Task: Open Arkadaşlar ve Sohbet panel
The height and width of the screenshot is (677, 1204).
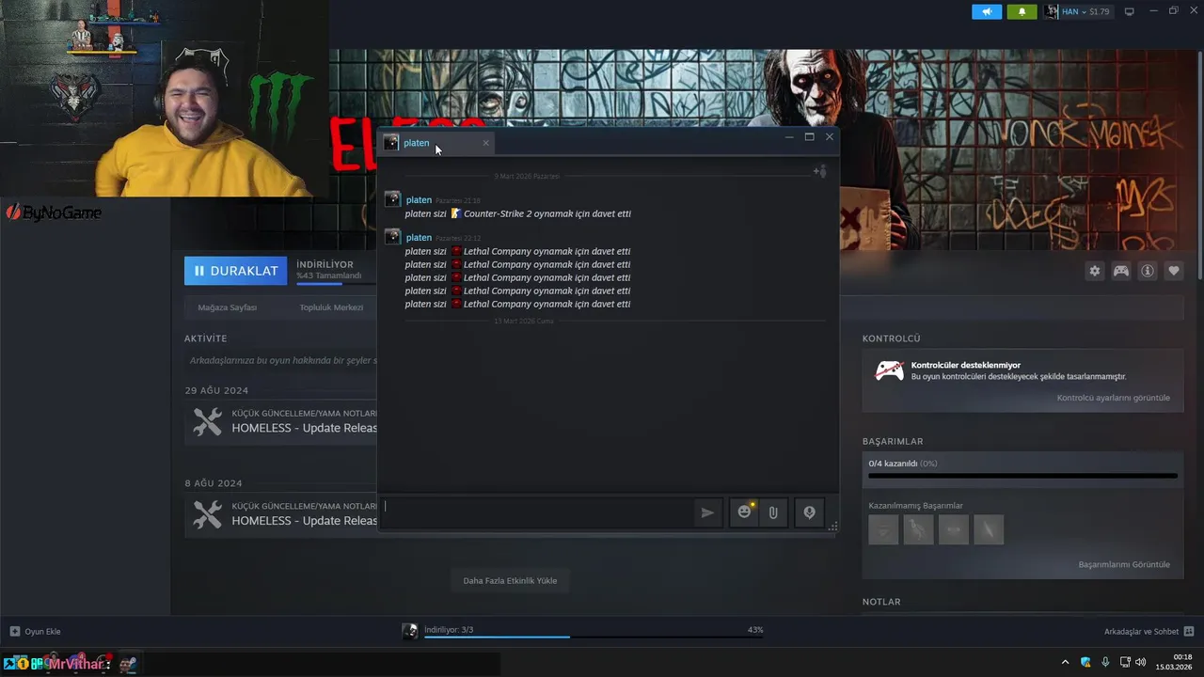Action: click(x=1149, y=631)
